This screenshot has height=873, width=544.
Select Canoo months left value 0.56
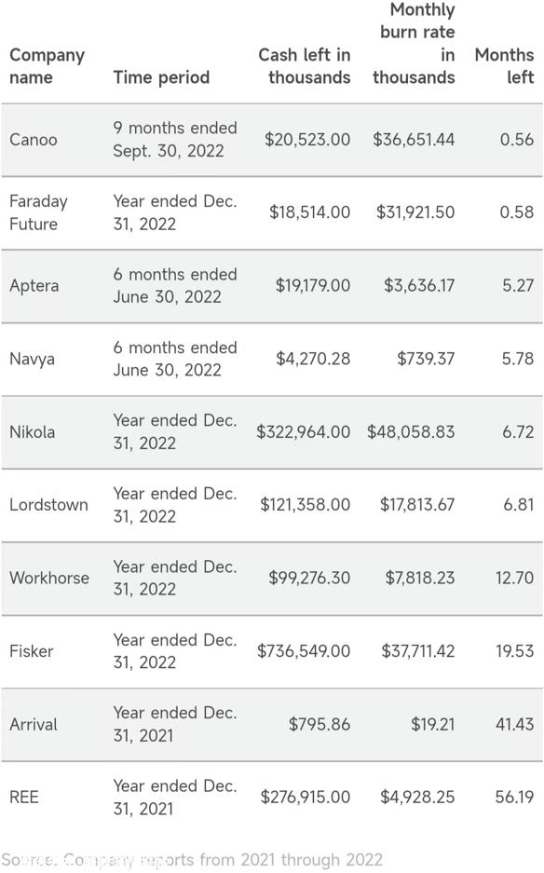(x=517, y=139)
